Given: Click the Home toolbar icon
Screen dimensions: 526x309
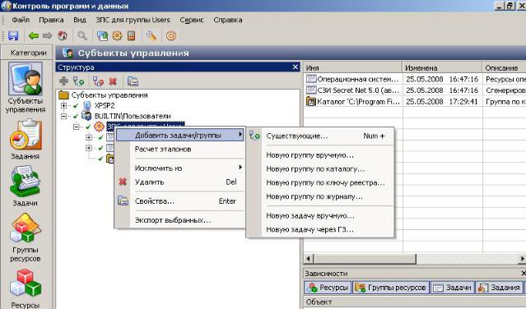Looking at the screenshot, I should (x=63, y=35).
